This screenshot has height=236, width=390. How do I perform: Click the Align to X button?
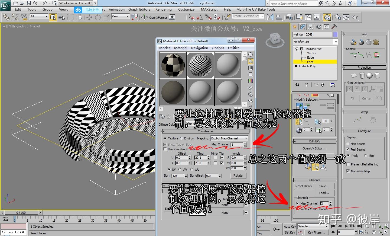(x=349, y=89)
